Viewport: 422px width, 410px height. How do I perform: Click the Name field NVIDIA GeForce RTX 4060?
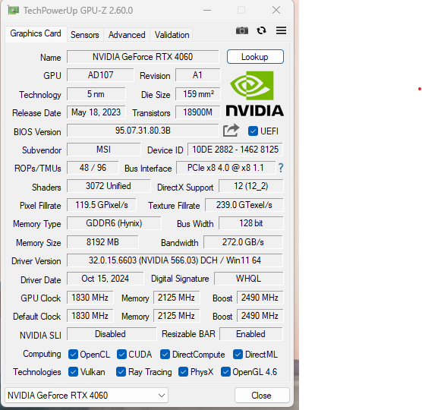click(x=143, y=57)
